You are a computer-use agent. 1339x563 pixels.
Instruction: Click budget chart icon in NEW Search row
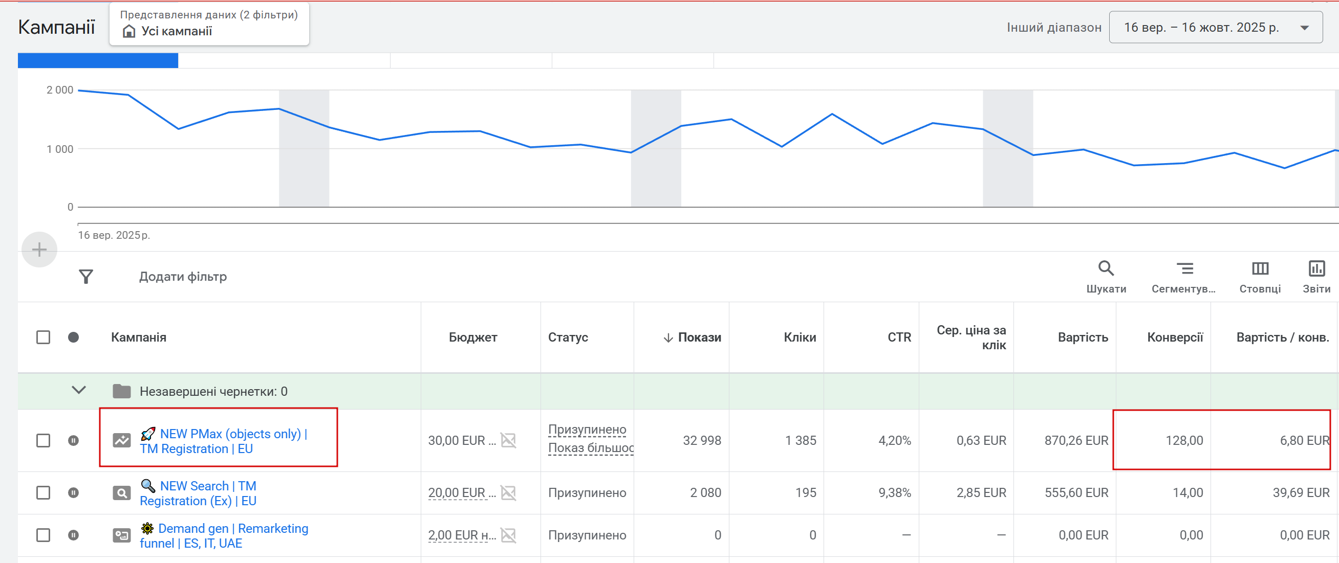[508, 492]
